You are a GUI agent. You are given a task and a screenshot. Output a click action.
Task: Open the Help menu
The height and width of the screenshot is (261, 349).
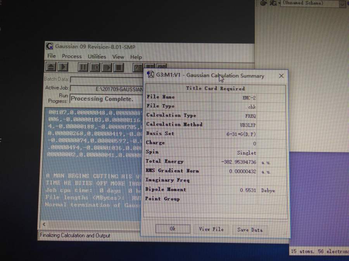(x=136, y=57)
